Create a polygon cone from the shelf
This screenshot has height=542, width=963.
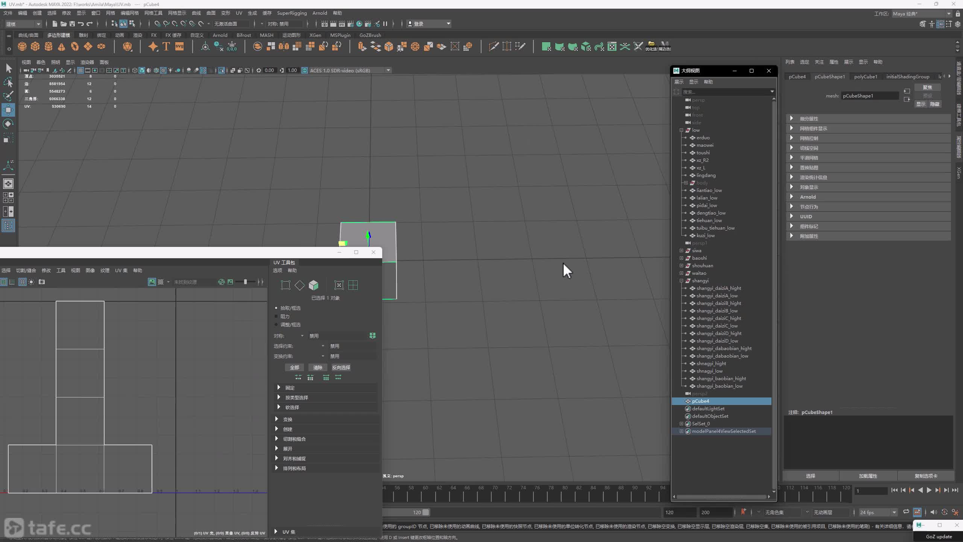pos(61,46)
